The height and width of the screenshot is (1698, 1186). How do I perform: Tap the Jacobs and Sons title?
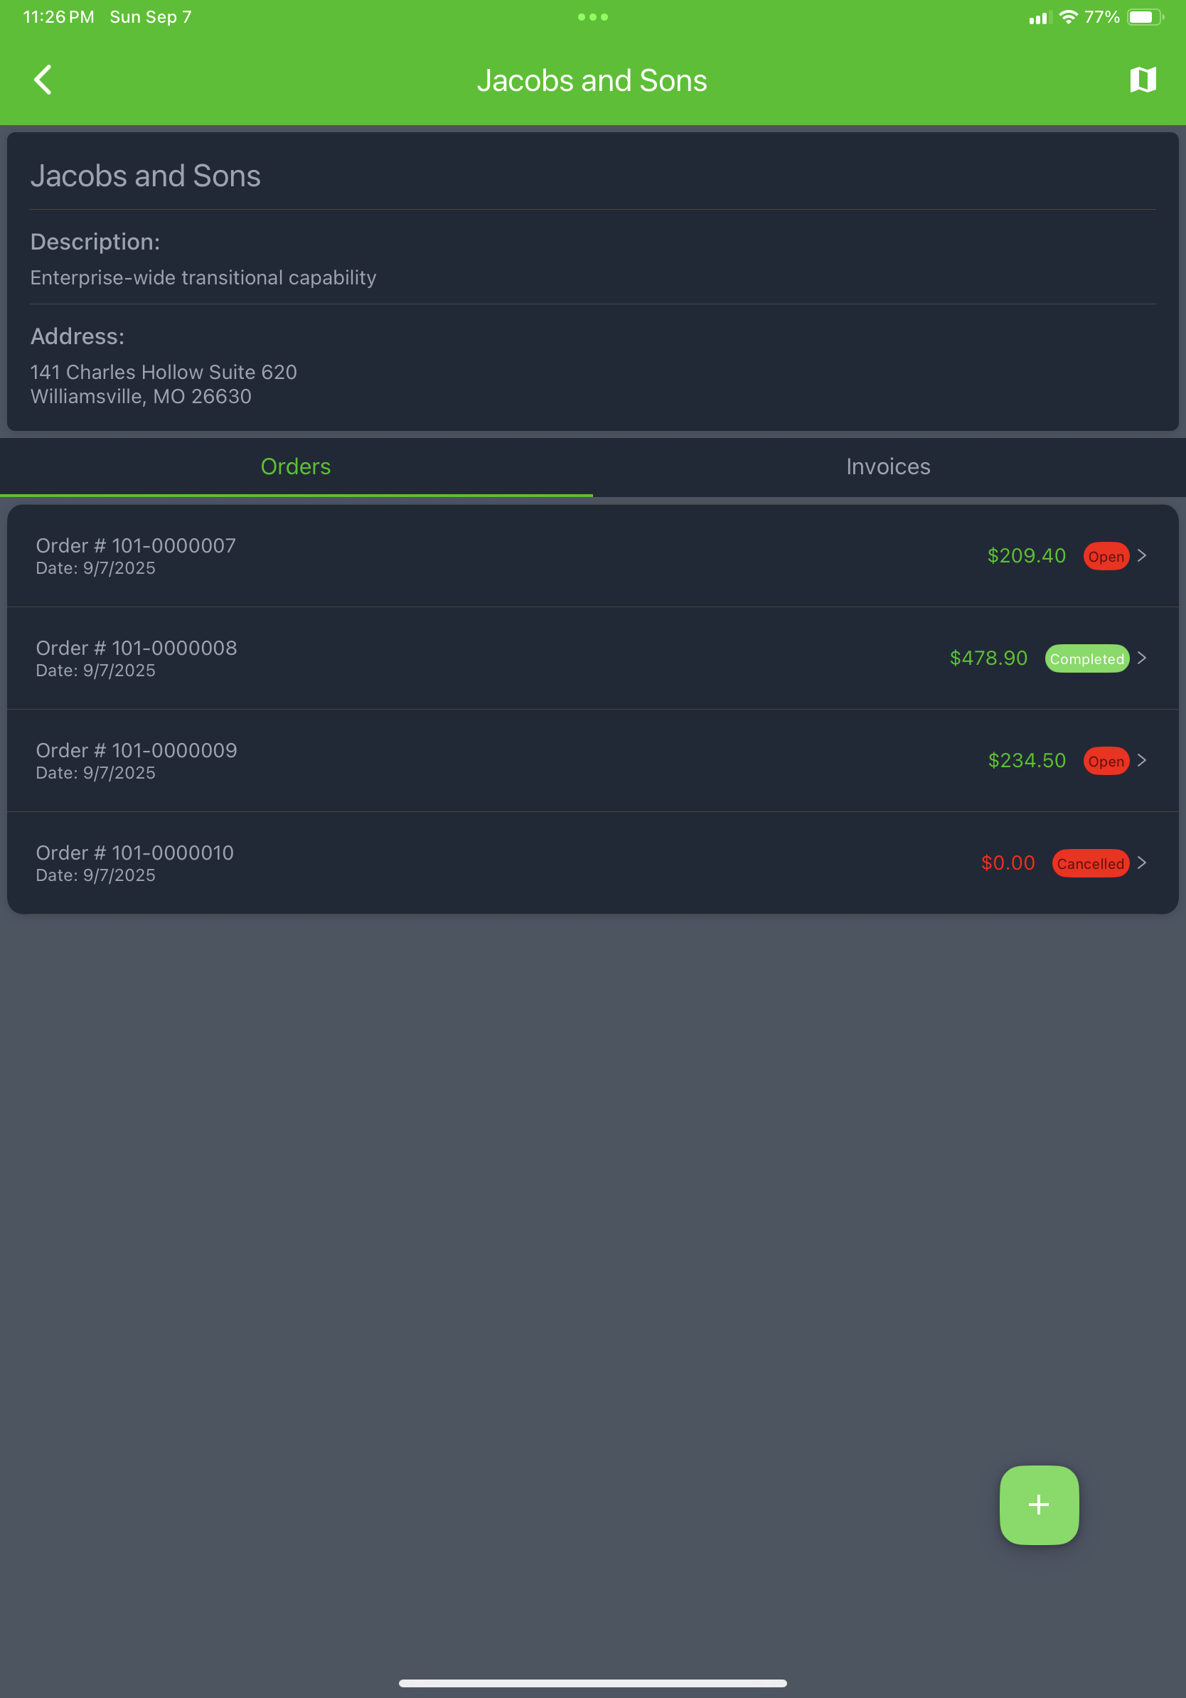tap(593, 79)
